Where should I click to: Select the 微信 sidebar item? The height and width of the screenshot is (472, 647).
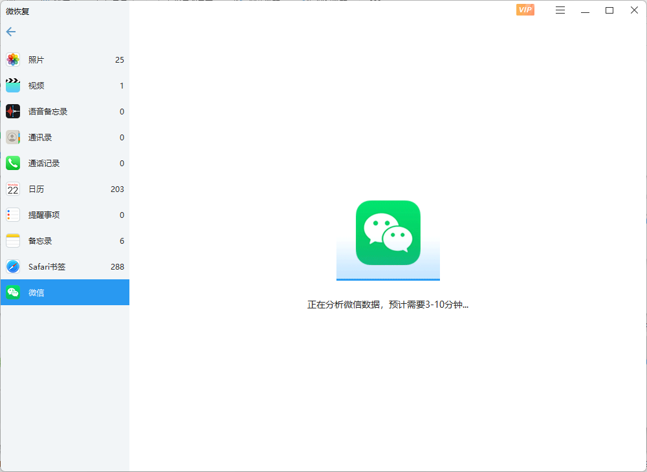[65, 292]
